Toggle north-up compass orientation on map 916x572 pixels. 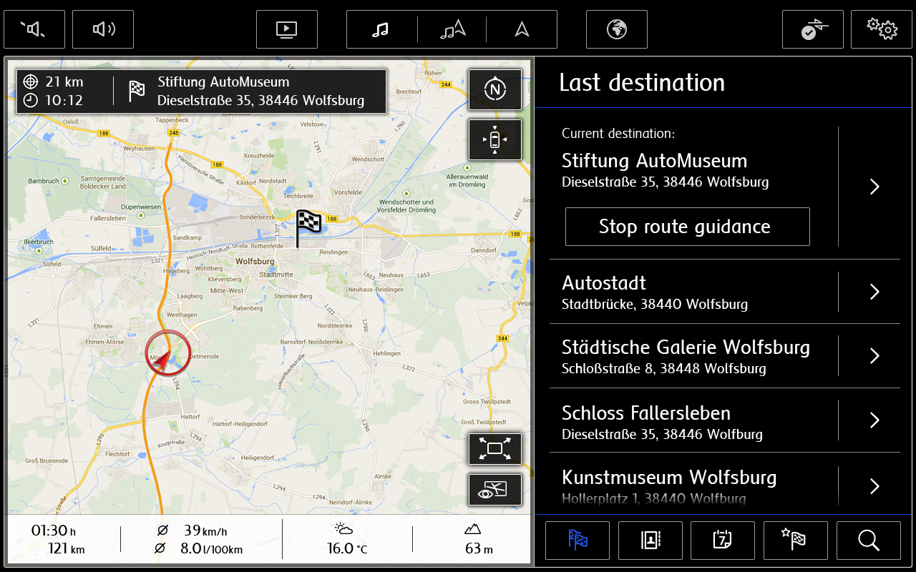[x=495, y=89]
